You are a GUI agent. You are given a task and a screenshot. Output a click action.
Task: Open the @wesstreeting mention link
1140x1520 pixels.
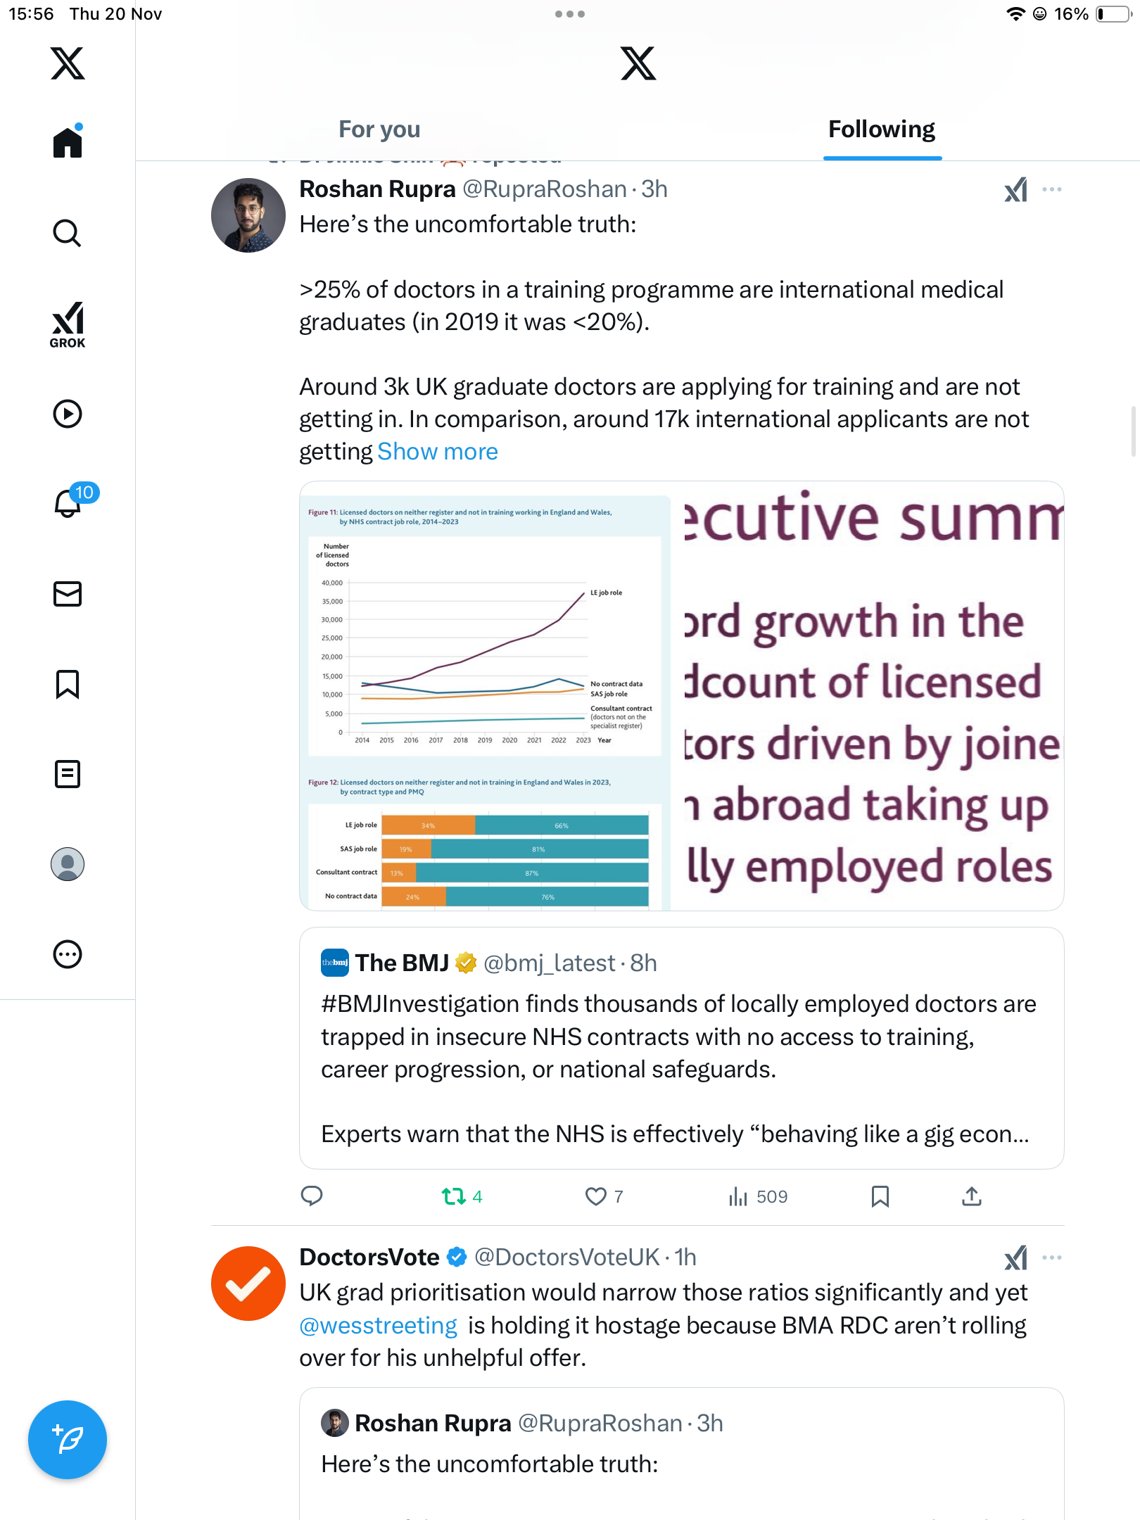[x=378, y=1326]
